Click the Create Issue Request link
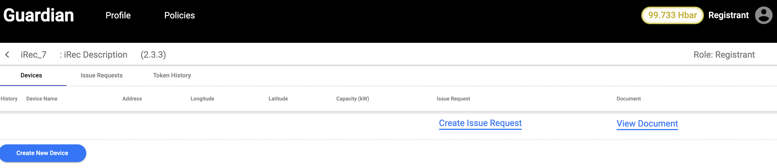 480,123
